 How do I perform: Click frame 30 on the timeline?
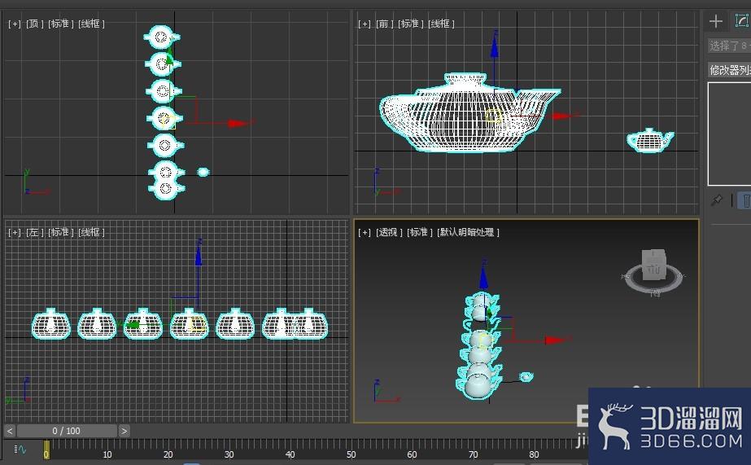(x=229, y=454)
